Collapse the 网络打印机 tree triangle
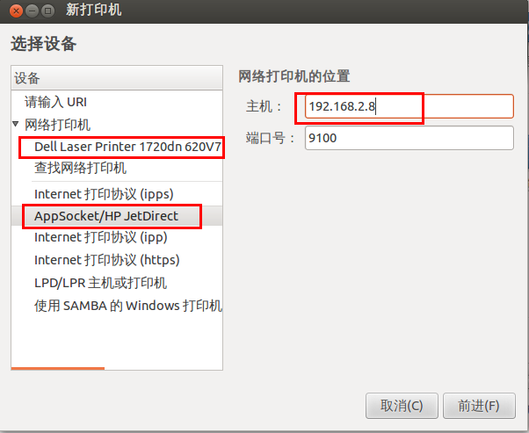529x433 pixels. (16, 124)
